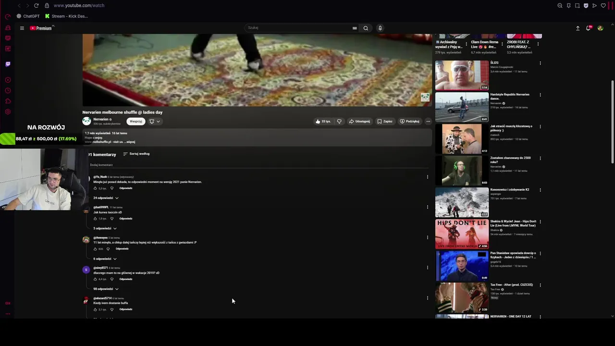Like the 'Kiedy iwem dostanie buffa' comment
The width and height of the screenshot is (615, 346).
click(95, 309)
